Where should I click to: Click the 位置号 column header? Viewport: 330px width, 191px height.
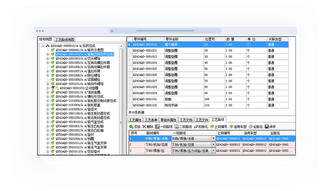tap(214, 39)
